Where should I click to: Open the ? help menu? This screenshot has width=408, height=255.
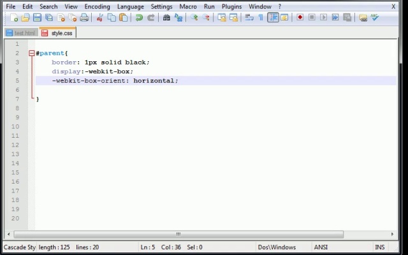pyautogui.click(x=280, y=6)
